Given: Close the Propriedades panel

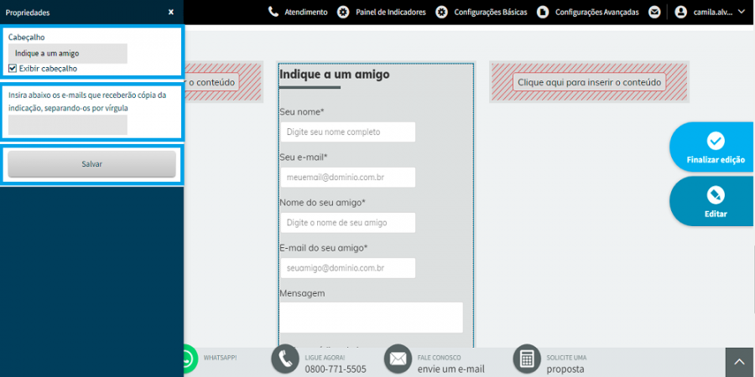Looking at the screenshot, I should point(171,13).
